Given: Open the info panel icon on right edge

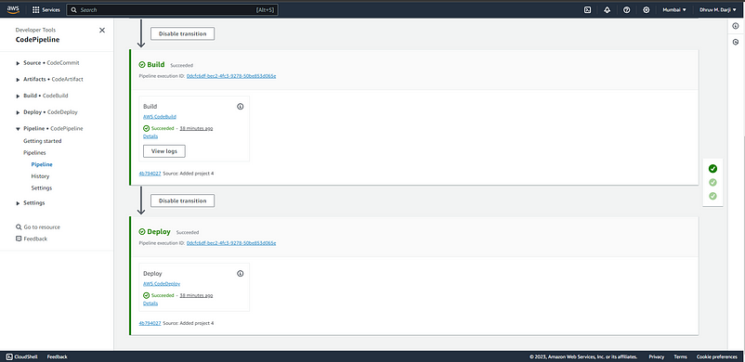Looking at the screenshot, I should (736, 26).
